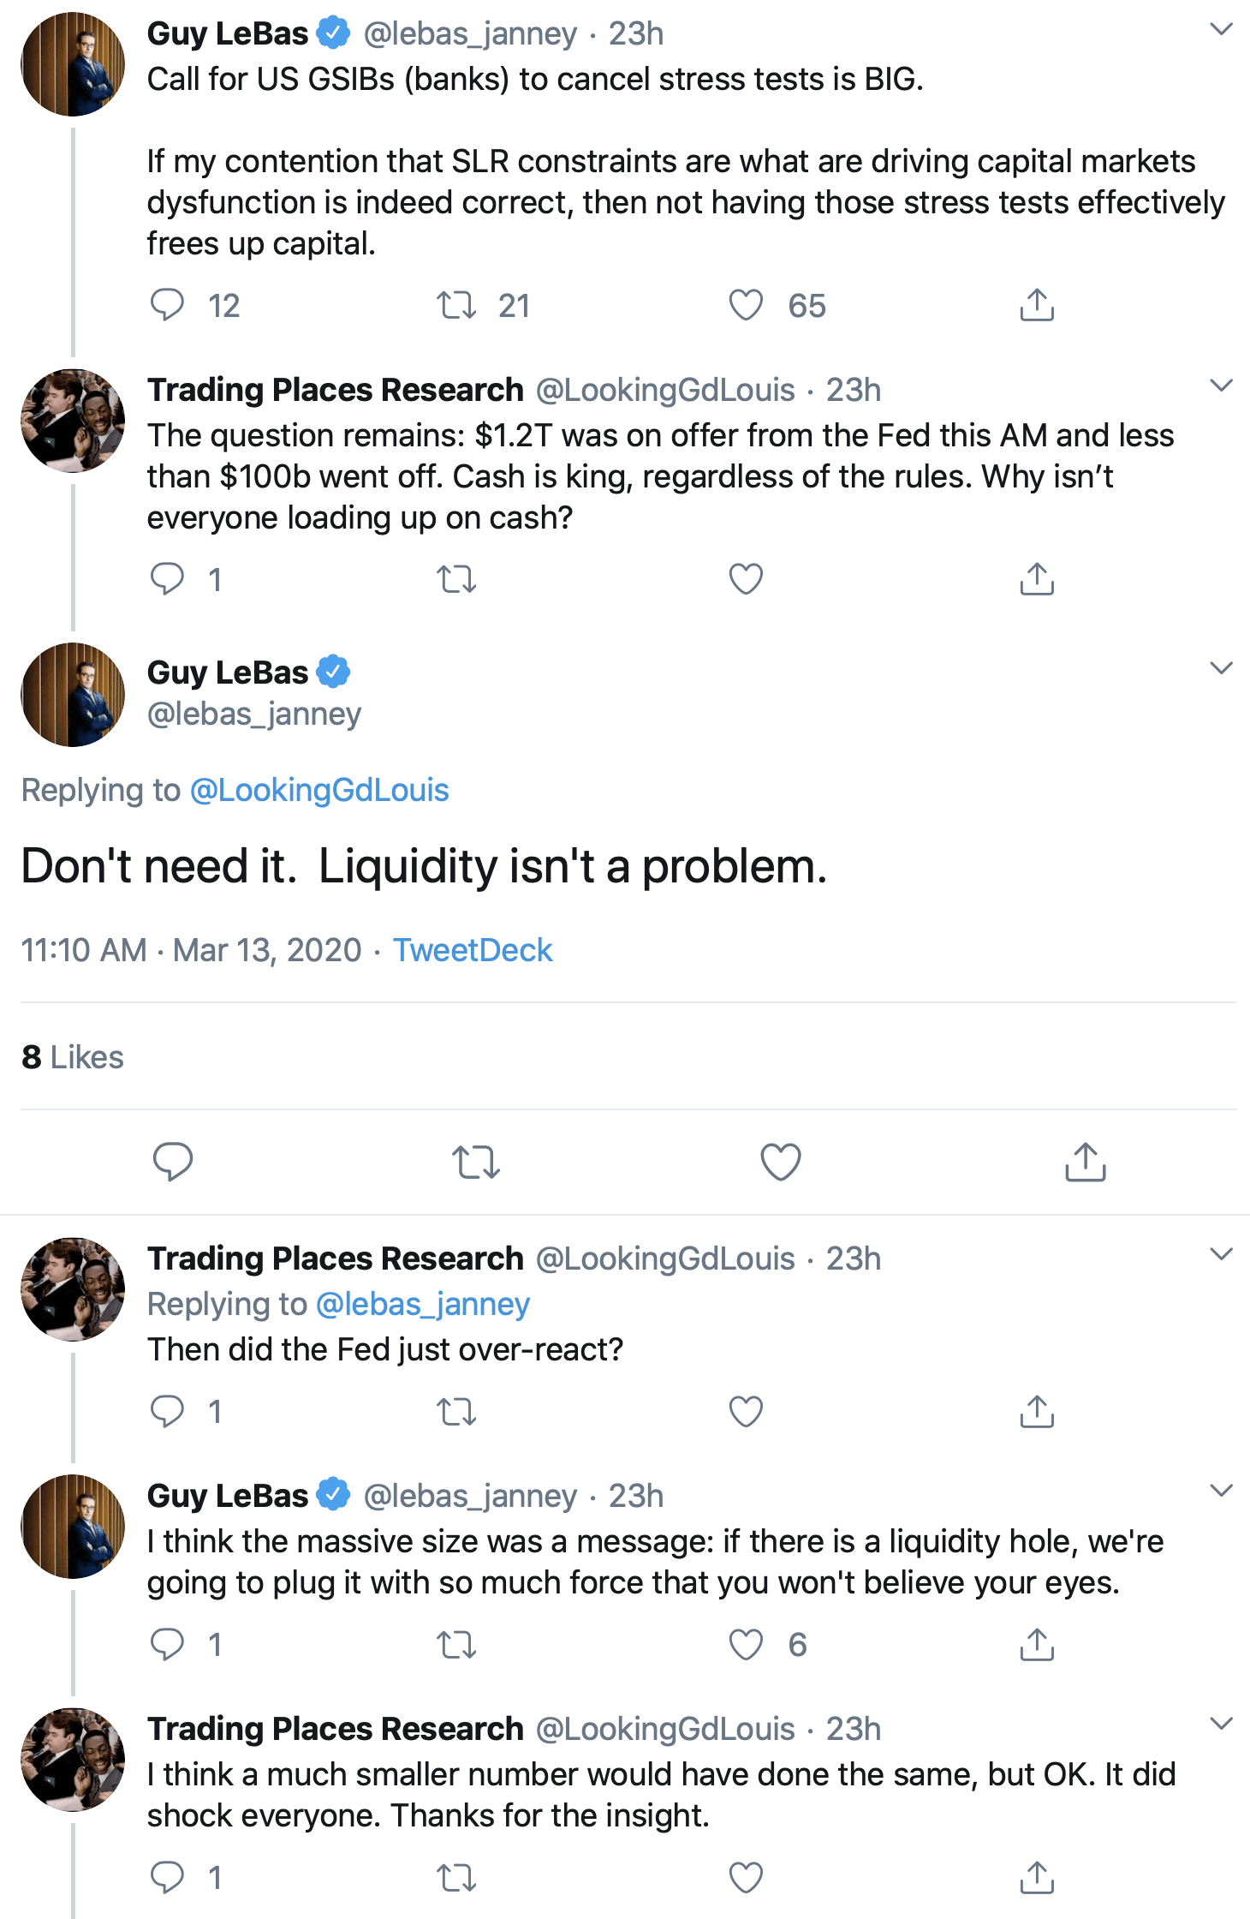Open the @lebas_janney link in the reply
The width and height of the screenshot is (1250, 1919).
423,1304
